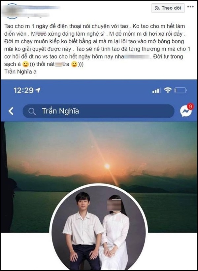Tap the 12:29 clock in the status bar
The width and height of the screenshot is (198, 271).
tap(23, 91)
